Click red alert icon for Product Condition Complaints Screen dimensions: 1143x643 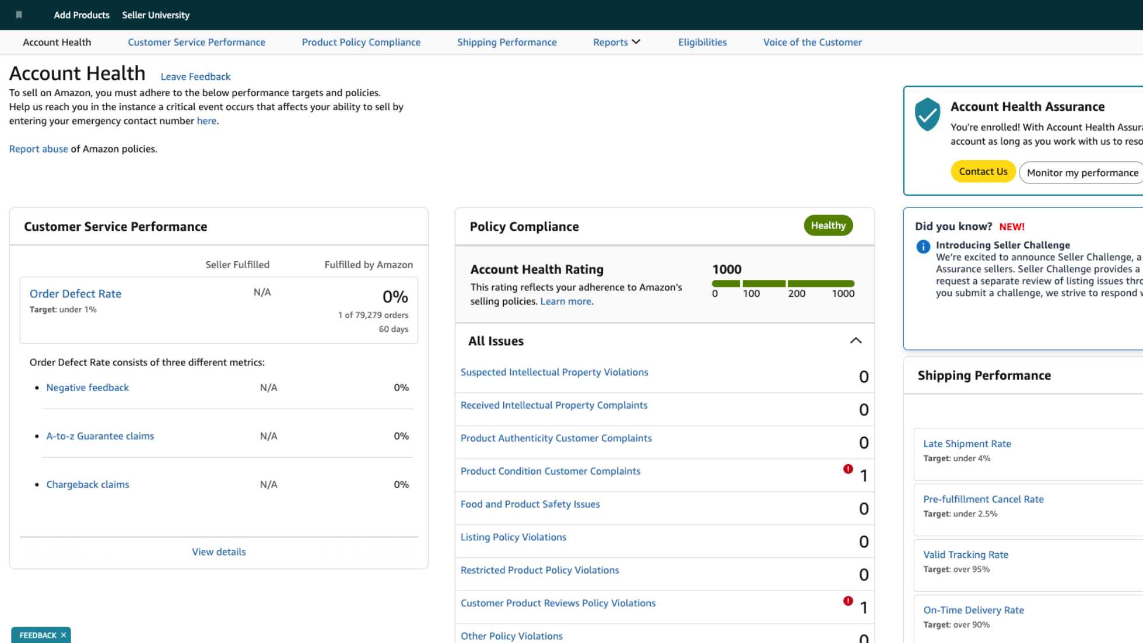tap(848, 469)
